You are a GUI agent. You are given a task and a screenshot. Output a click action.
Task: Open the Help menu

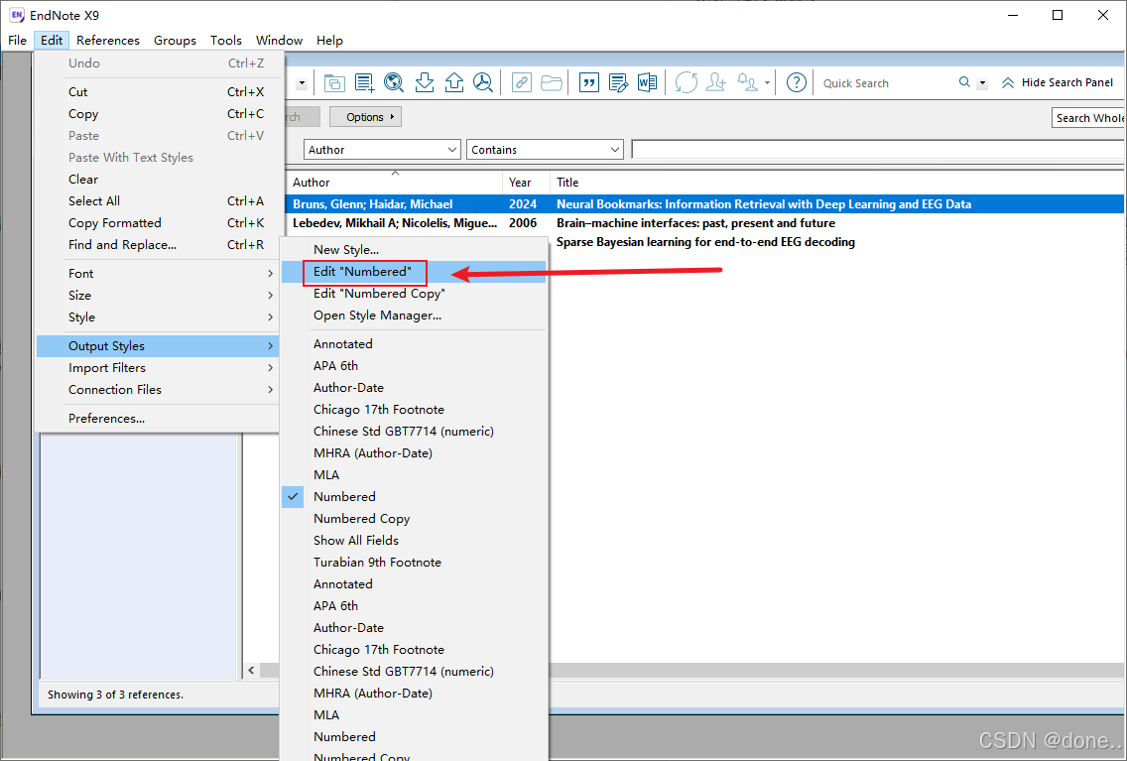(329, 41)
